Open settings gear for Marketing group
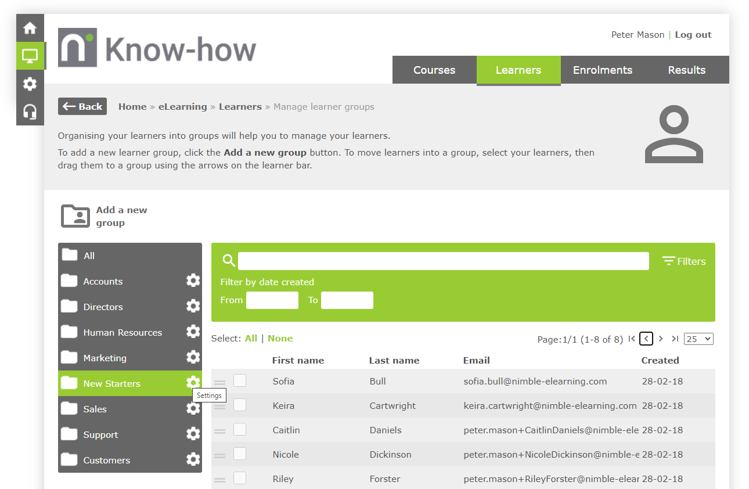Image resolution: width=749 pixels, height=489 pixels. (x=193, y=357)
